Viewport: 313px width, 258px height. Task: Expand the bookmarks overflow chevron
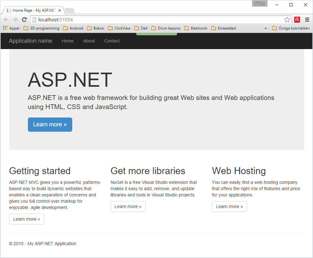[266, 28]
